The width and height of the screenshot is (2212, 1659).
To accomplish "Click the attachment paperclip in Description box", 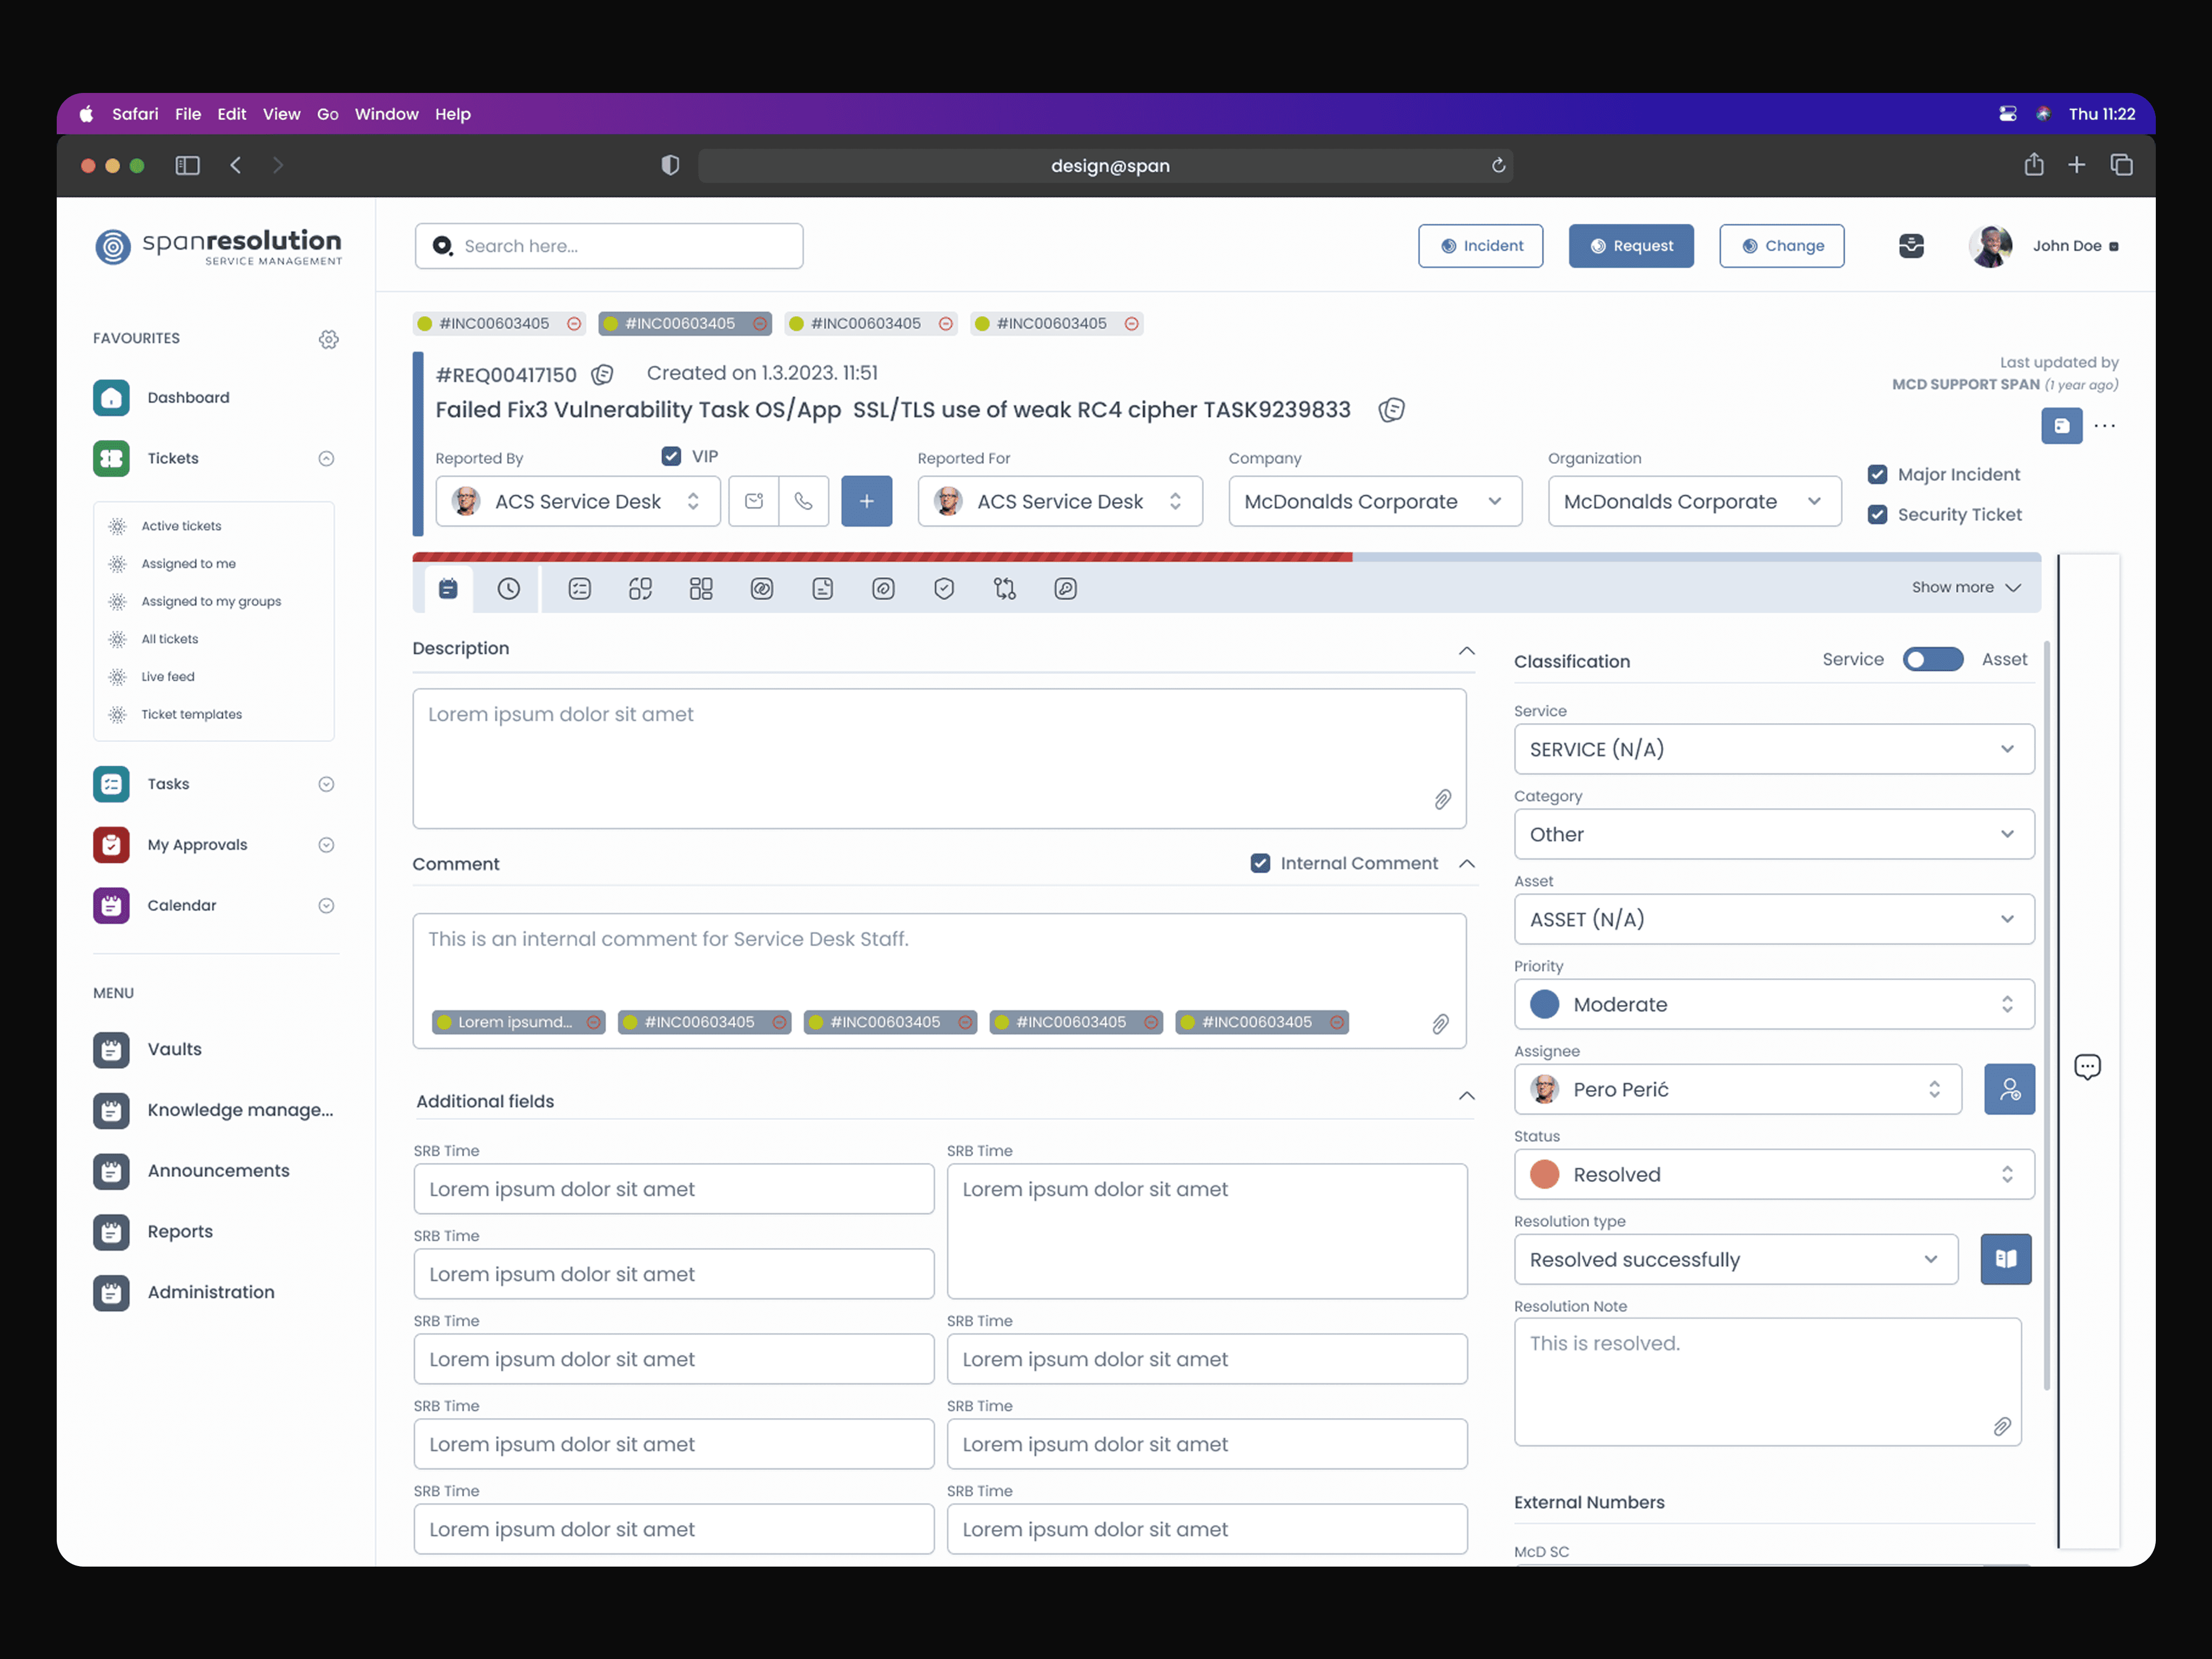I will [x=1442, y=799].
